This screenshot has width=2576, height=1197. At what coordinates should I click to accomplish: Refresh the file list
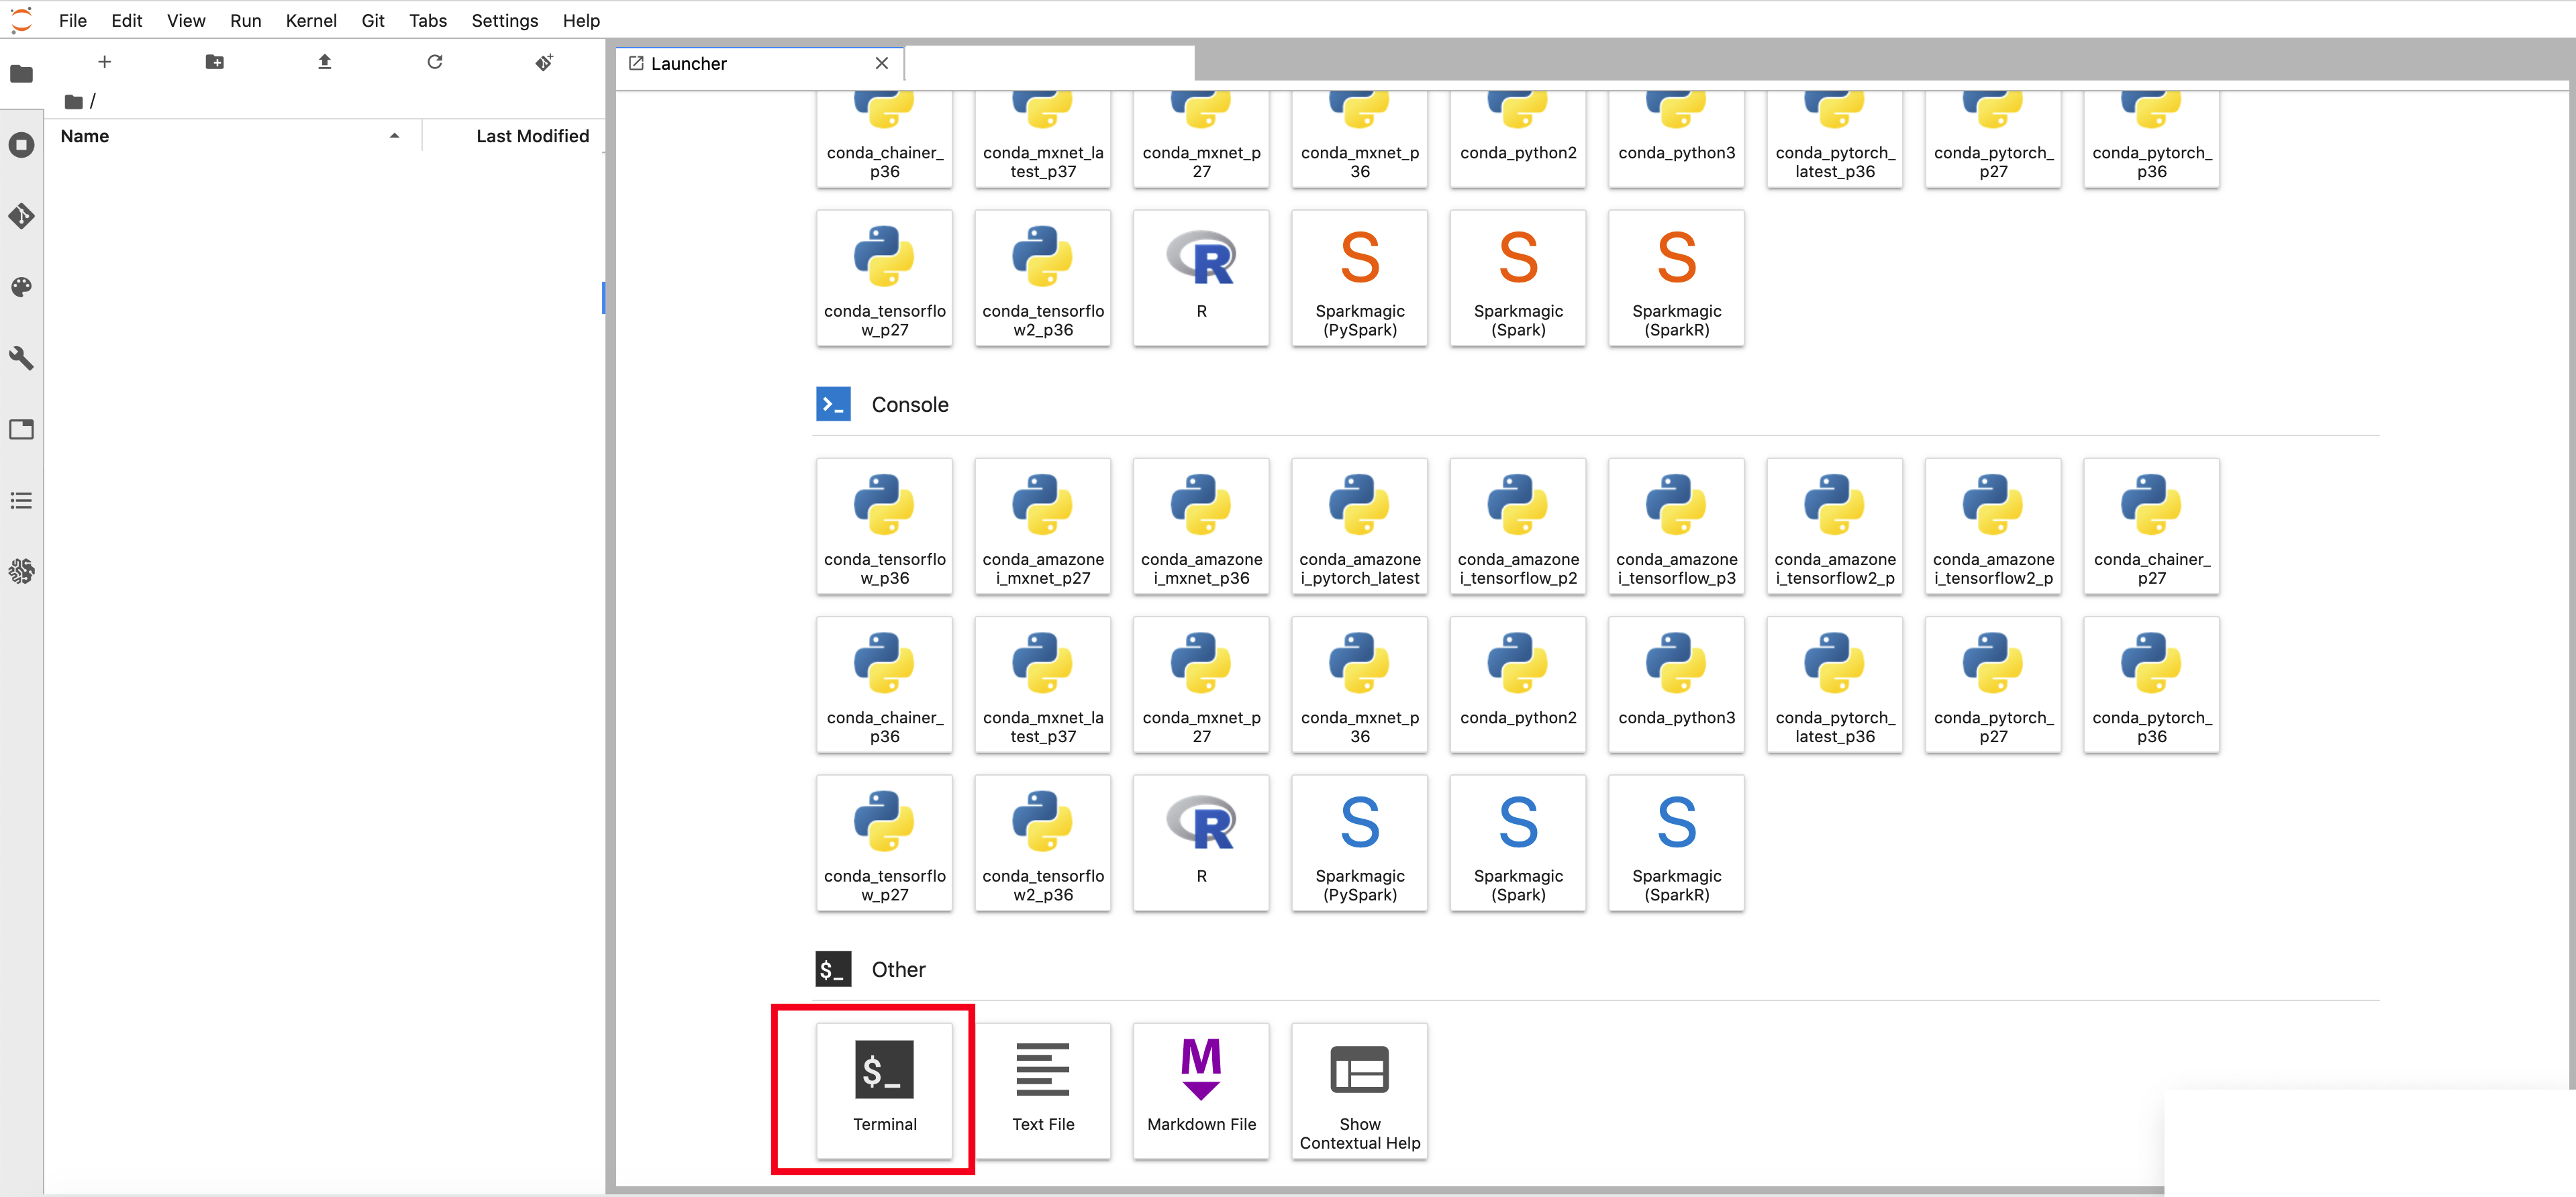coord(434,62)
